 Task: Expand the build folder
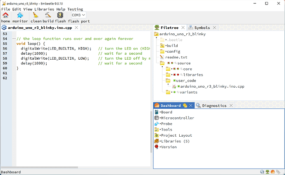[x=166, y=46]
